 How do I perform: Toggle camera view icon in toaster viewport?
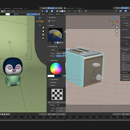click(117, 35)
